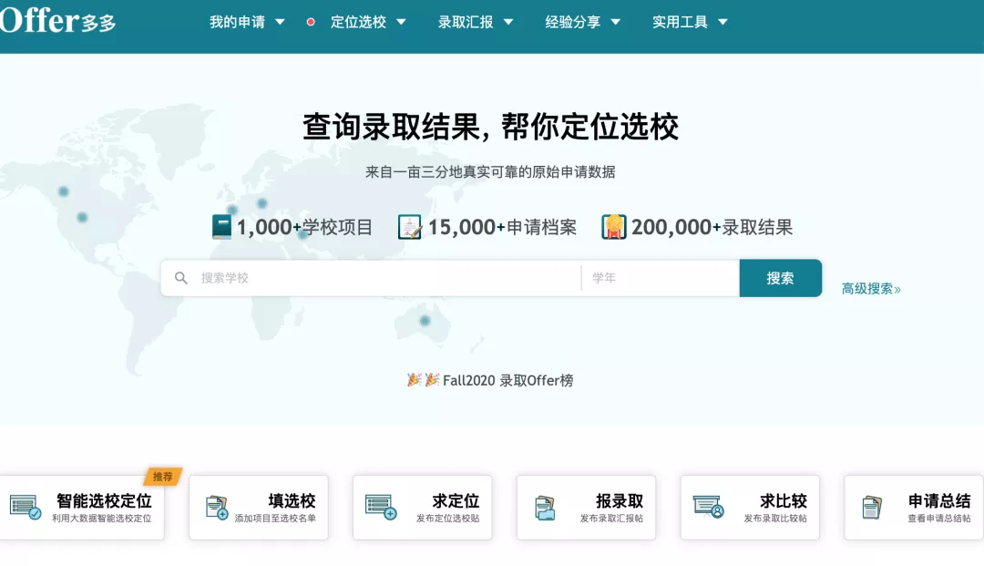Click the 智能选校定位 card icon
This screenshot has width=984, height=566.
tap(25, 507)
